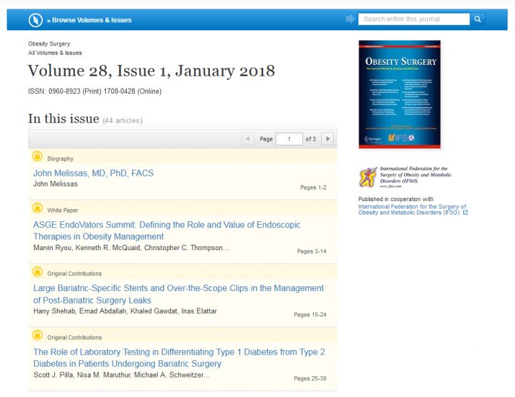Click the lock icon beside Biography
Screen dimensions: 515x397
pos(38,157)
